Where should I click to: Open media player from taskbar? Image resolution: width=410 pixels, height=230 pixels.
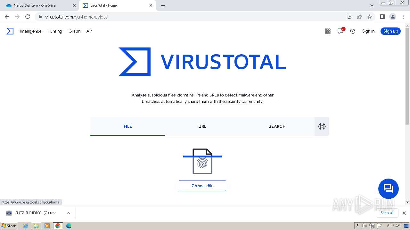point(47,226)
